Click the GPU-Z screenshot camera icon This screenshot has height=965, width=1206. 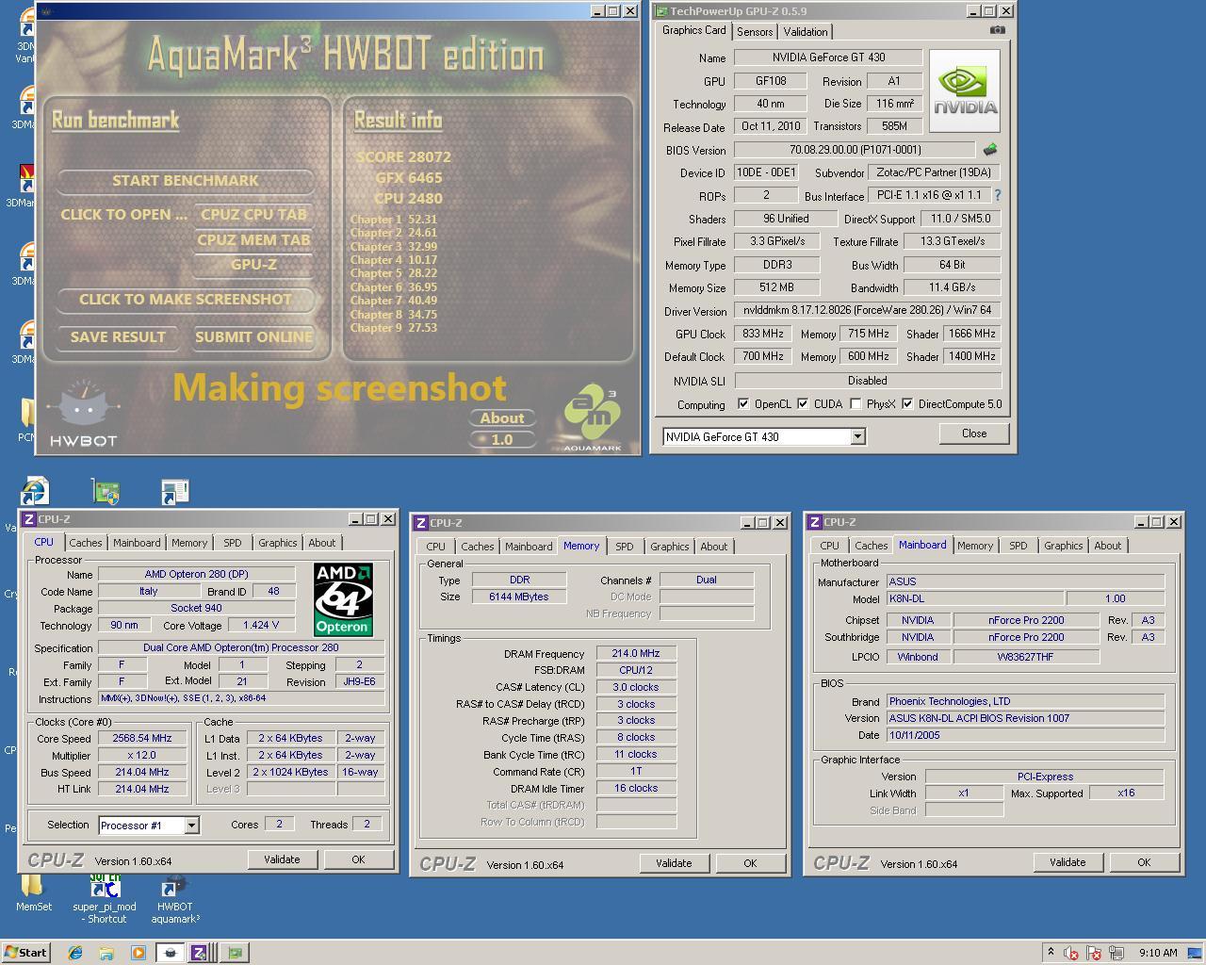[998, 30]
